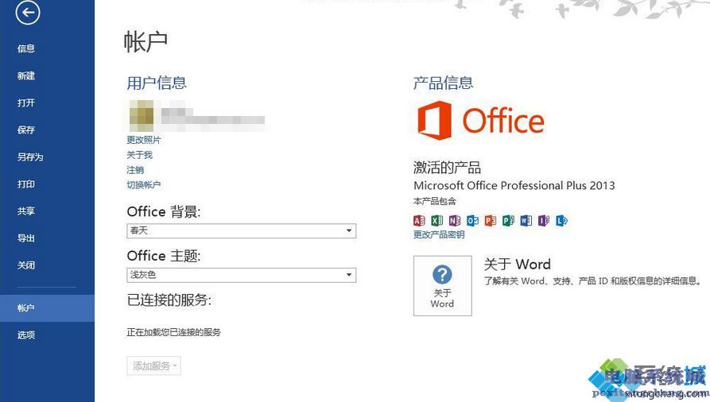
Task: Click the 激活的产品 label
Action: (447, 168)
